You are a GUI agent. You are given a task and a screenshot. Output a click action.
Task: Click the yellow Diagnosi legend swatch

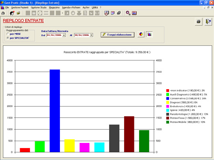(168, 102)
